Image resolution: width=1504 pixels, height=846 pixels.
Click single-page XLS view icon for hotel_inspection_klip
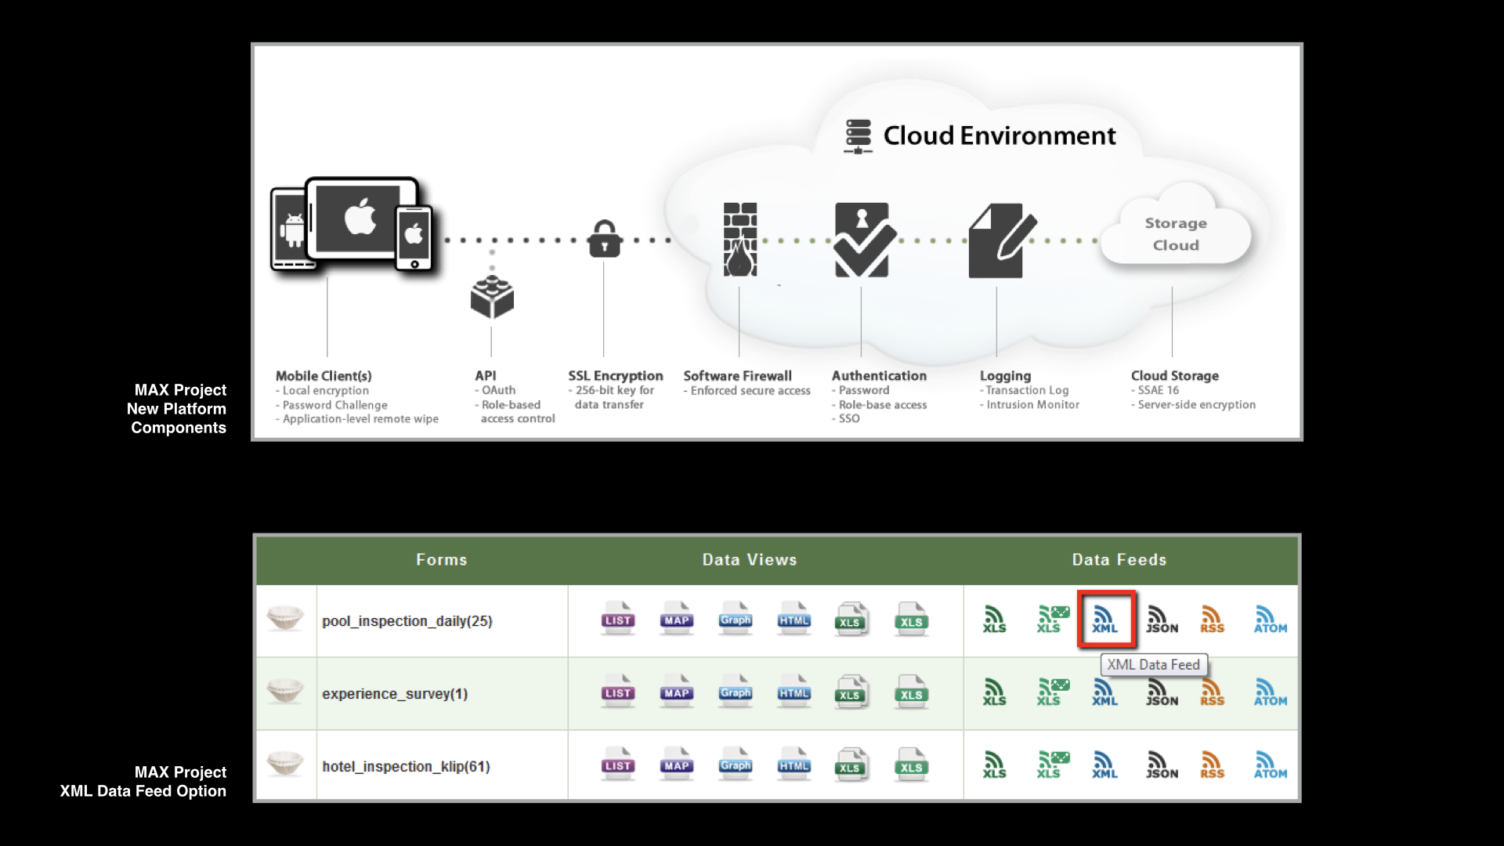coord(912,765)
